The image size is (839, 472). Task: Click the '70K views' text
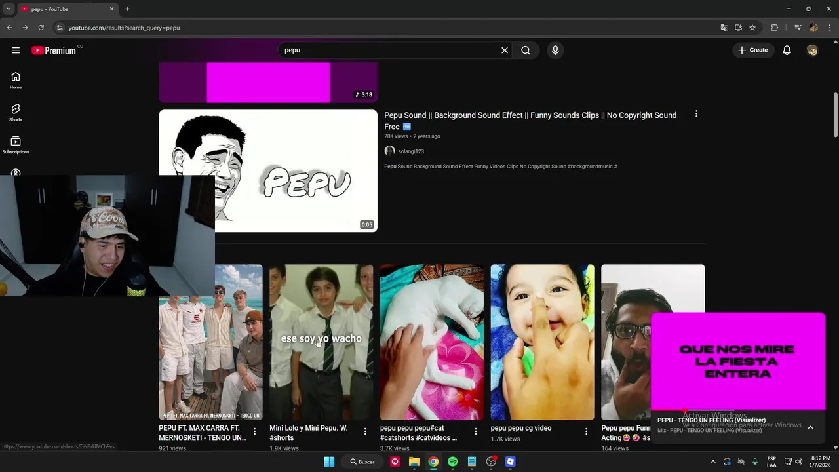coord(396,136)
